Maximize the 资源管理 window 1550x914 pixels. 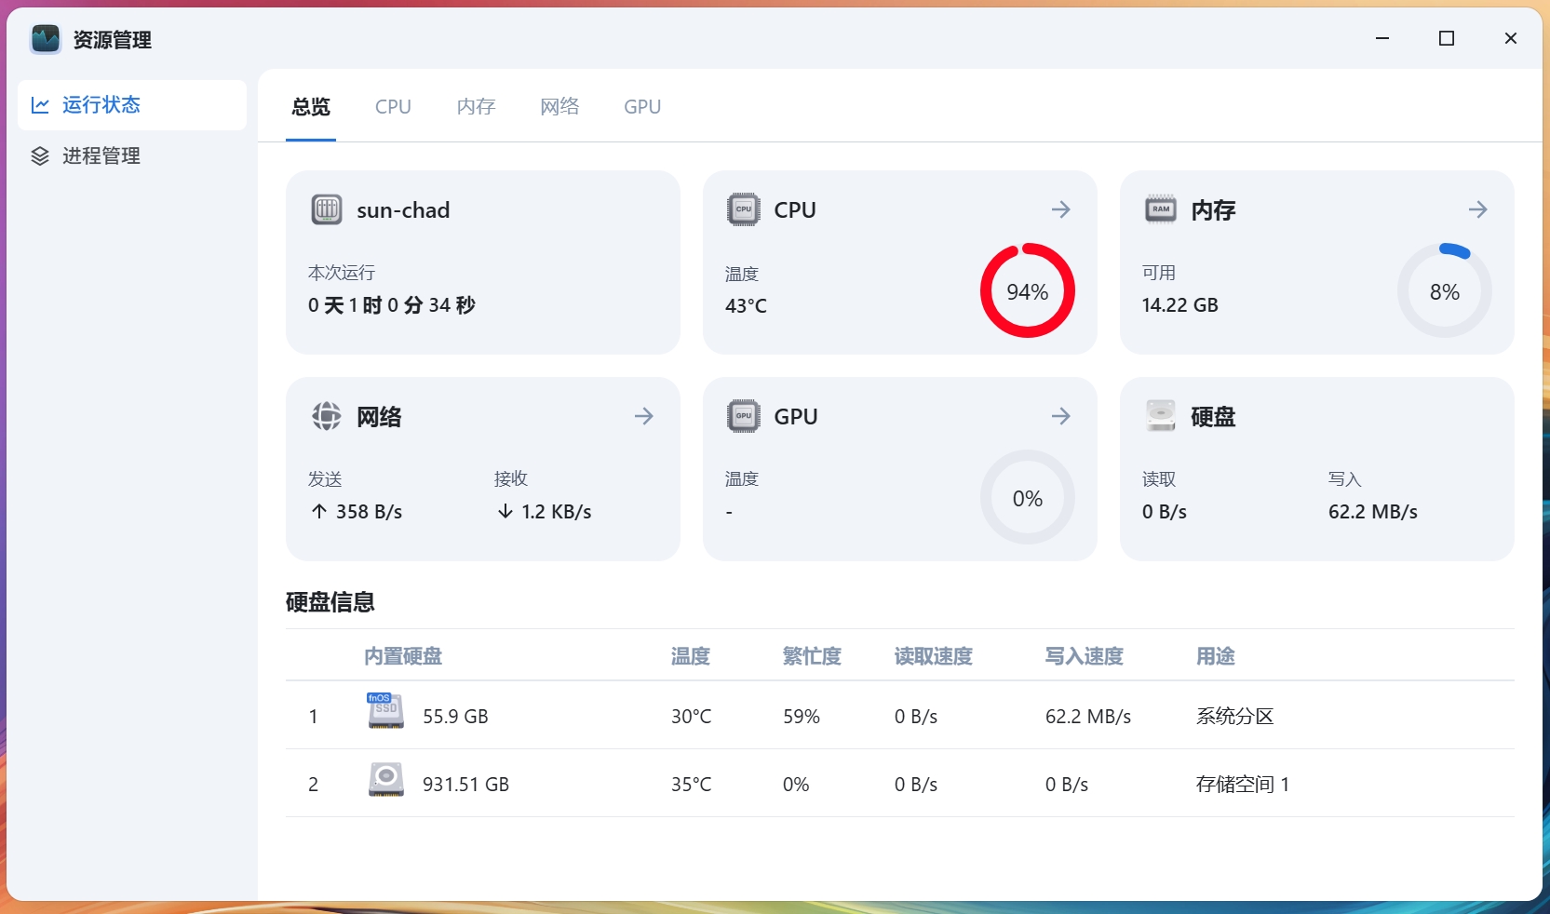coord(1447,38)
